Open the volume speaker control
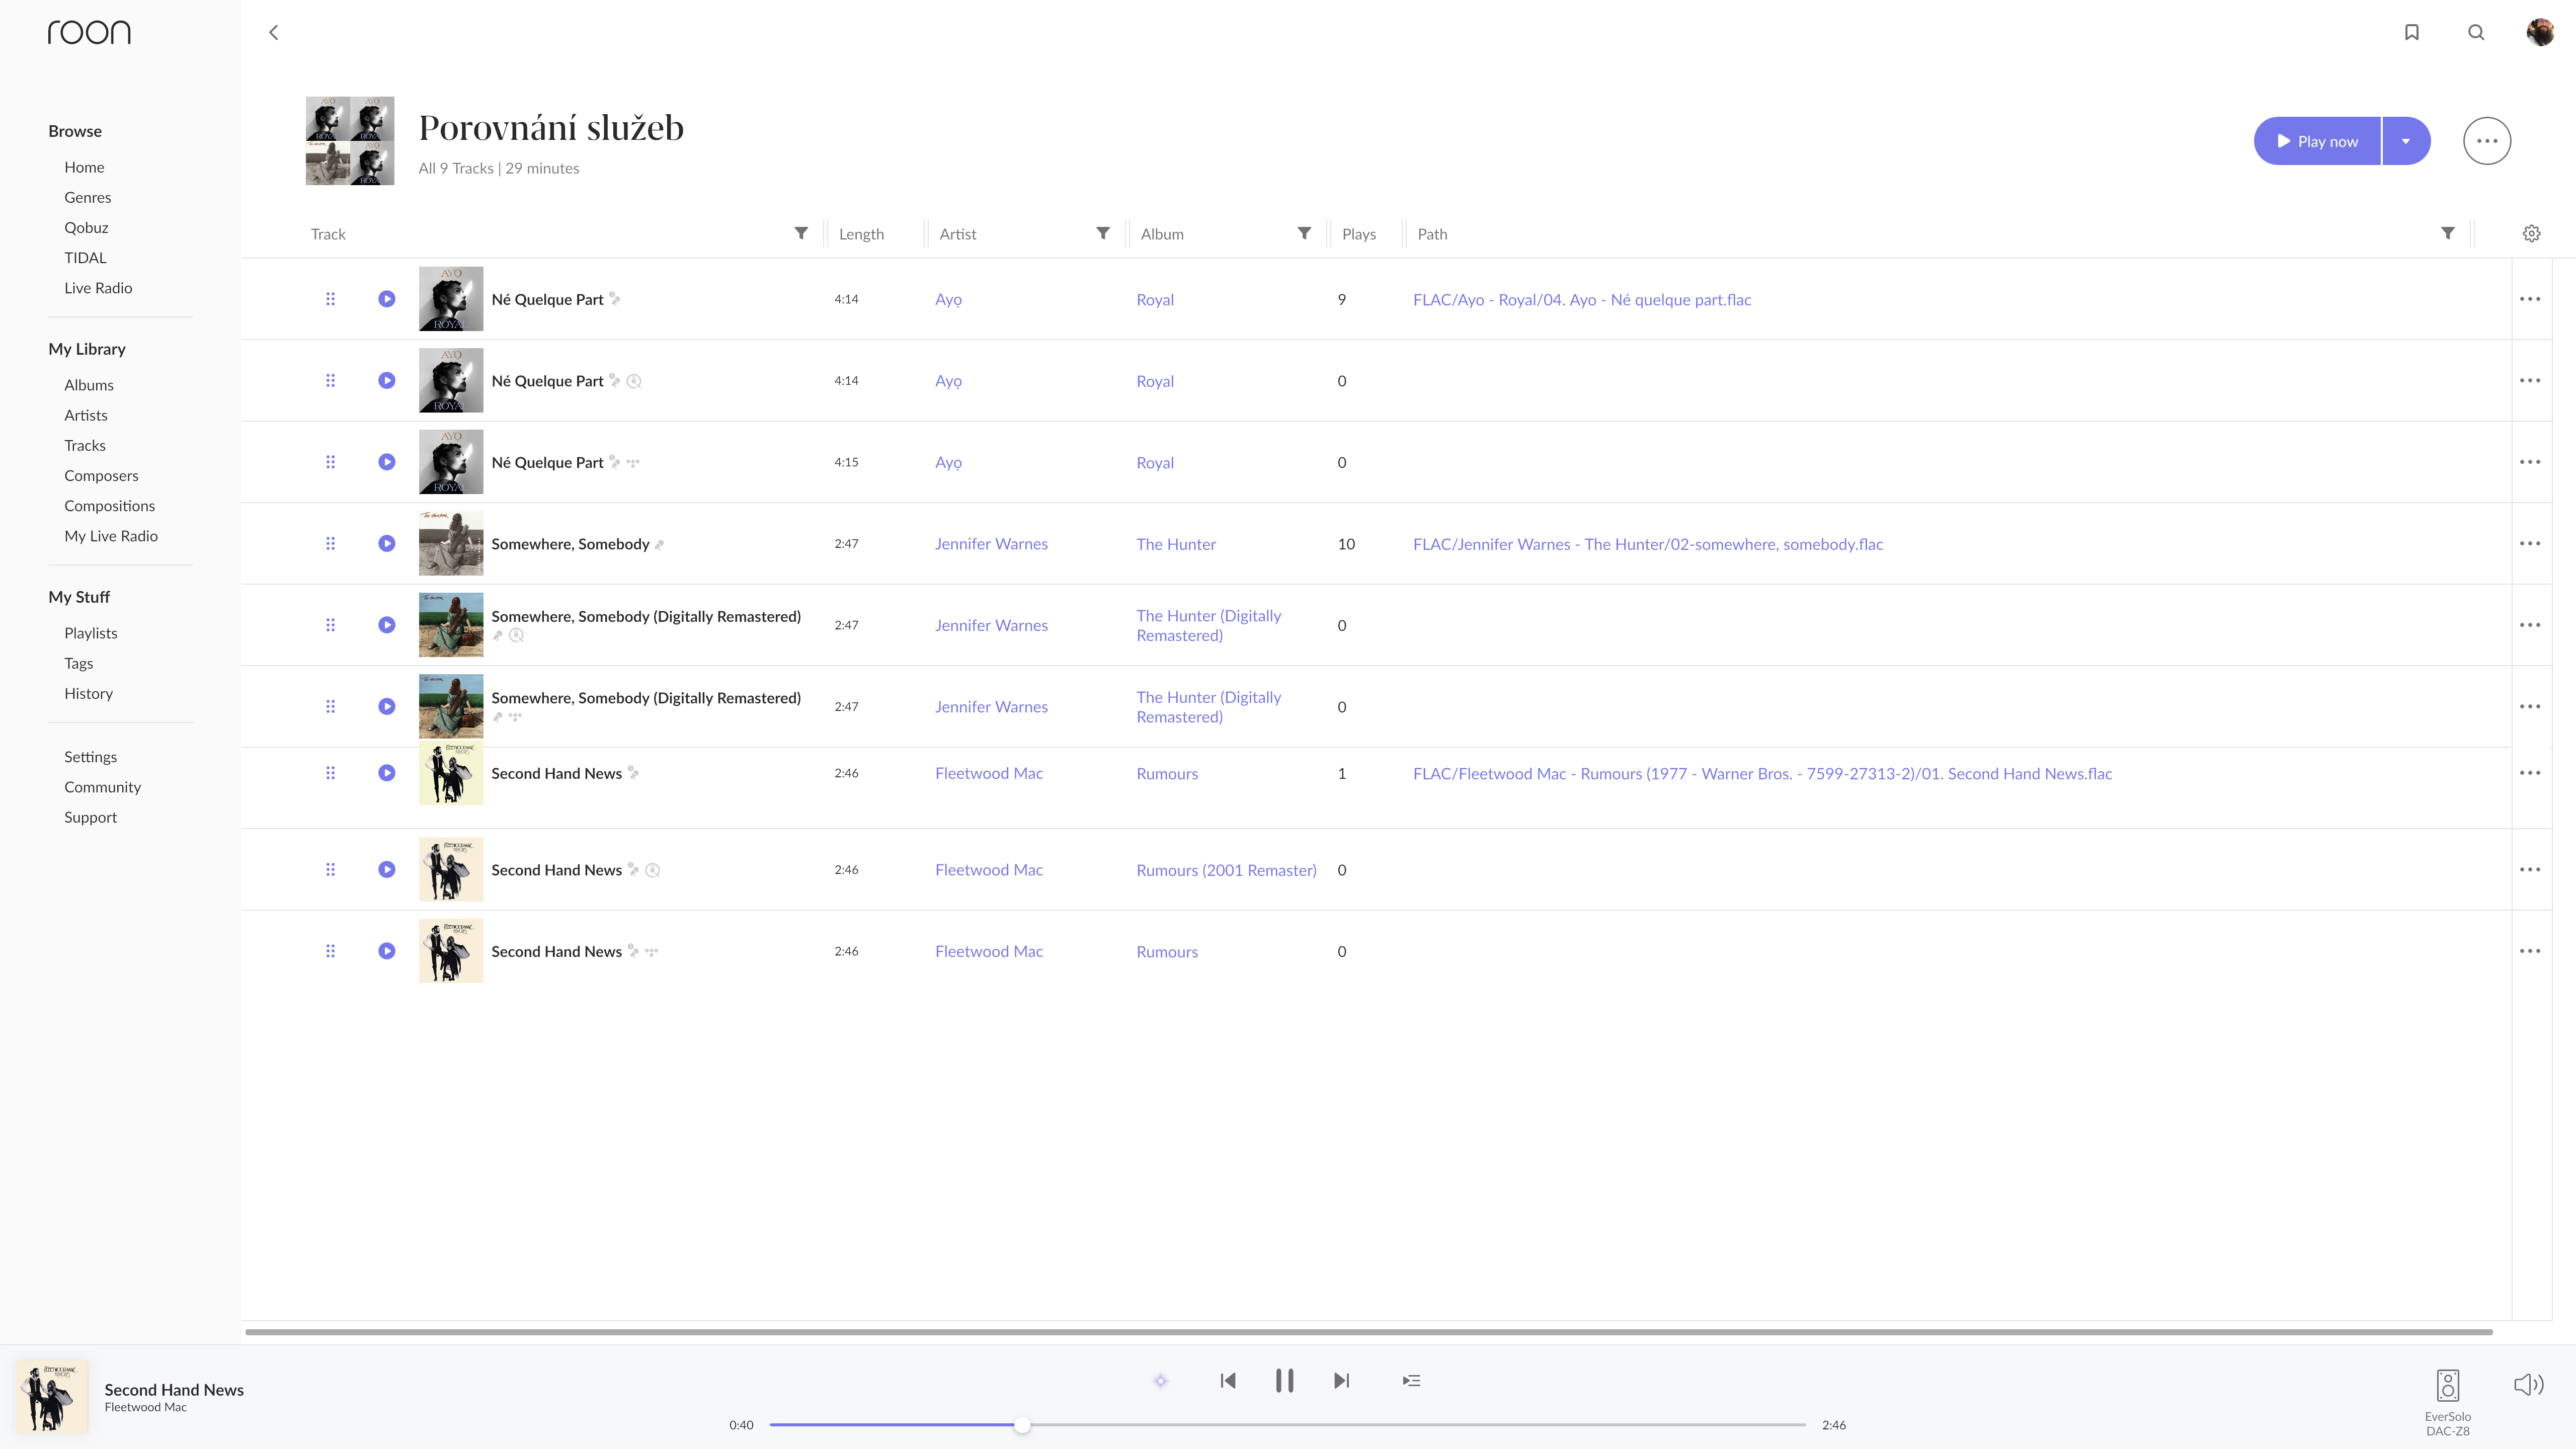 point(2528,1384)
